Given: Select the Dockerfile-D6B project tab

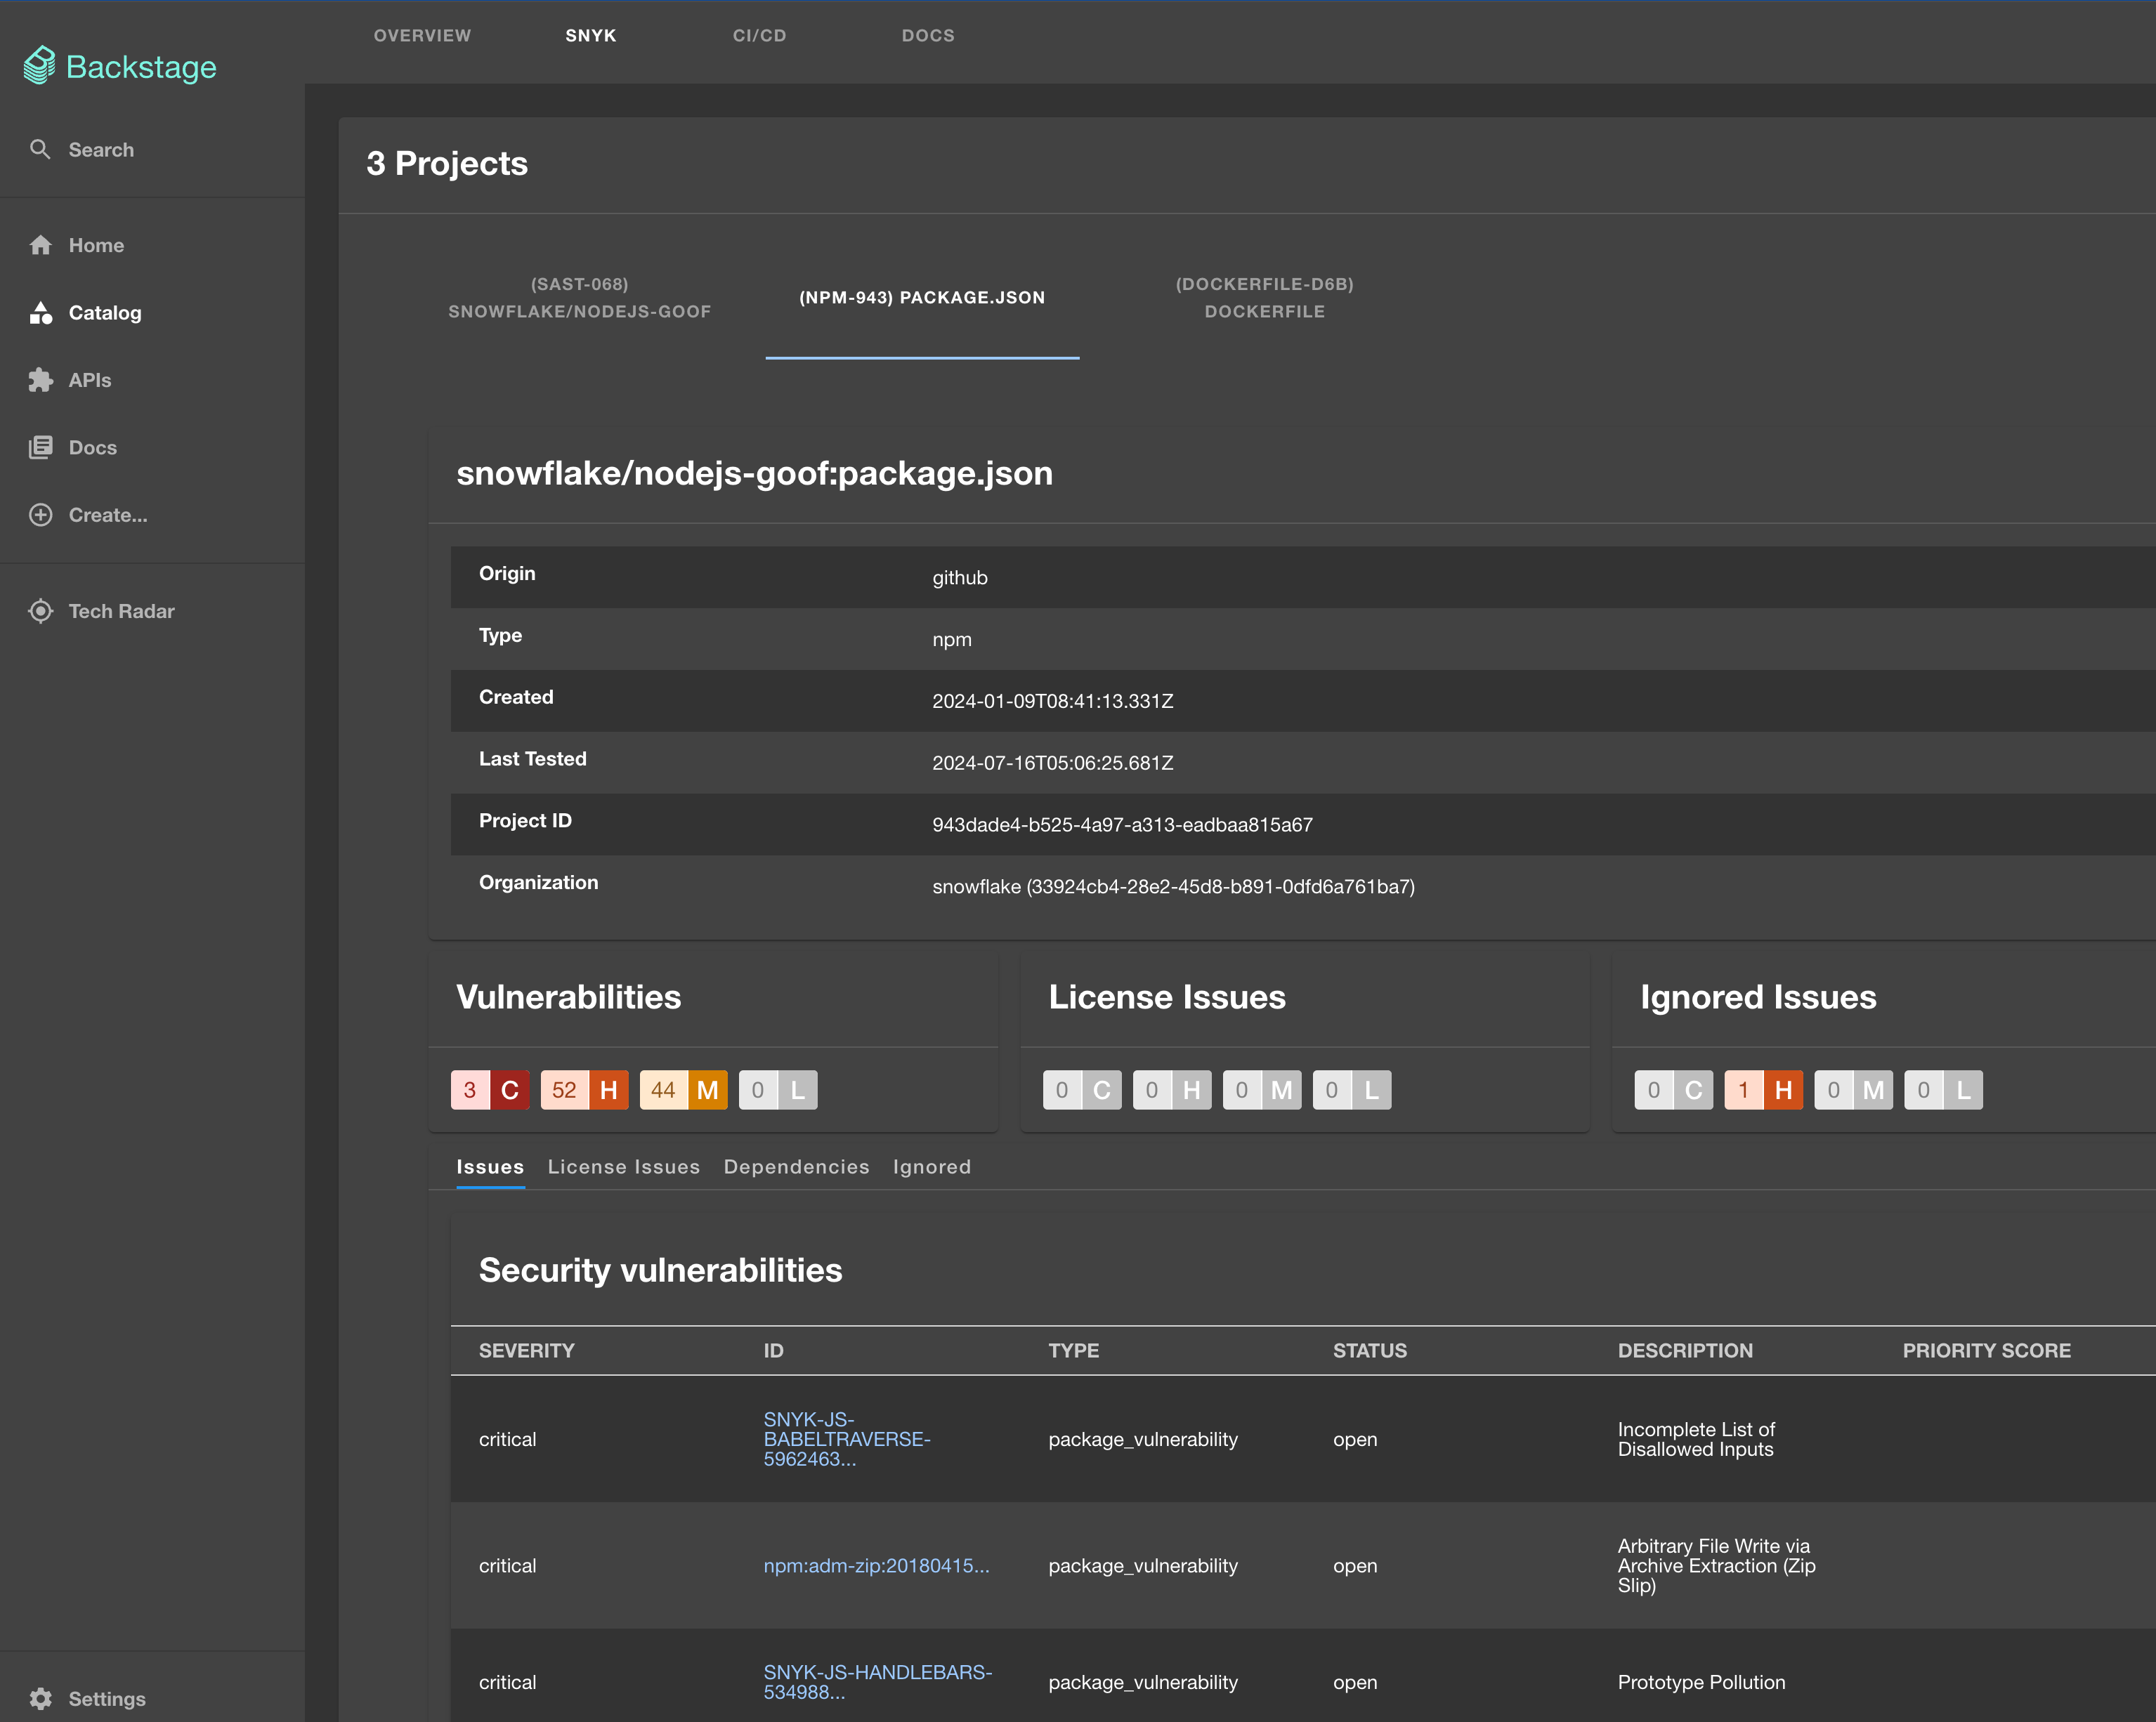Looking at the screenshot, I should (1264, 298).
